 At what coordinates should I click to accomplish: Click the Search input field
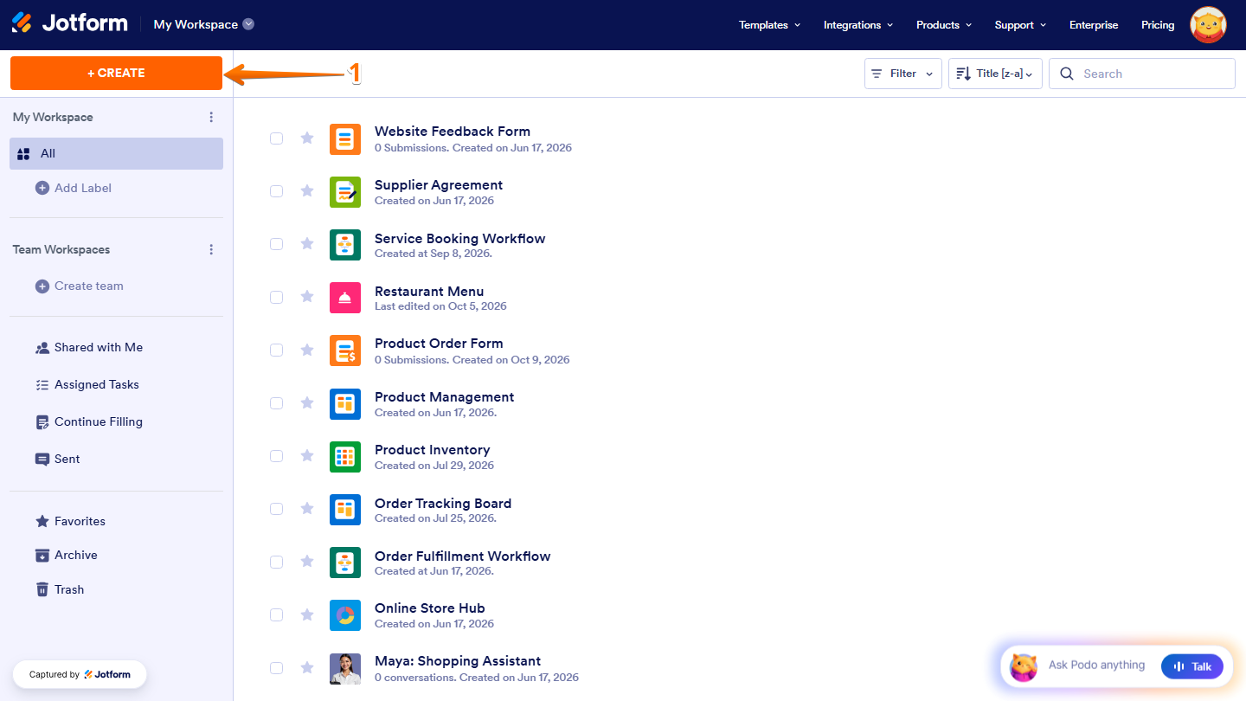(x=1142, y=74)
